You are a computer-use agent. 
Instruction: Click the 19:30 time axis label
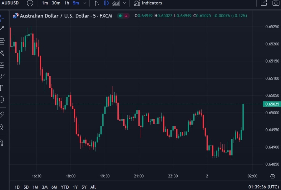(105, 176)
